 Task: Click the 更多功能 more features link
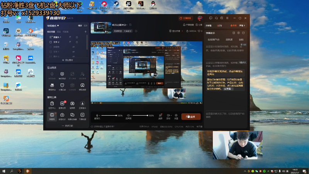[67, 126]
